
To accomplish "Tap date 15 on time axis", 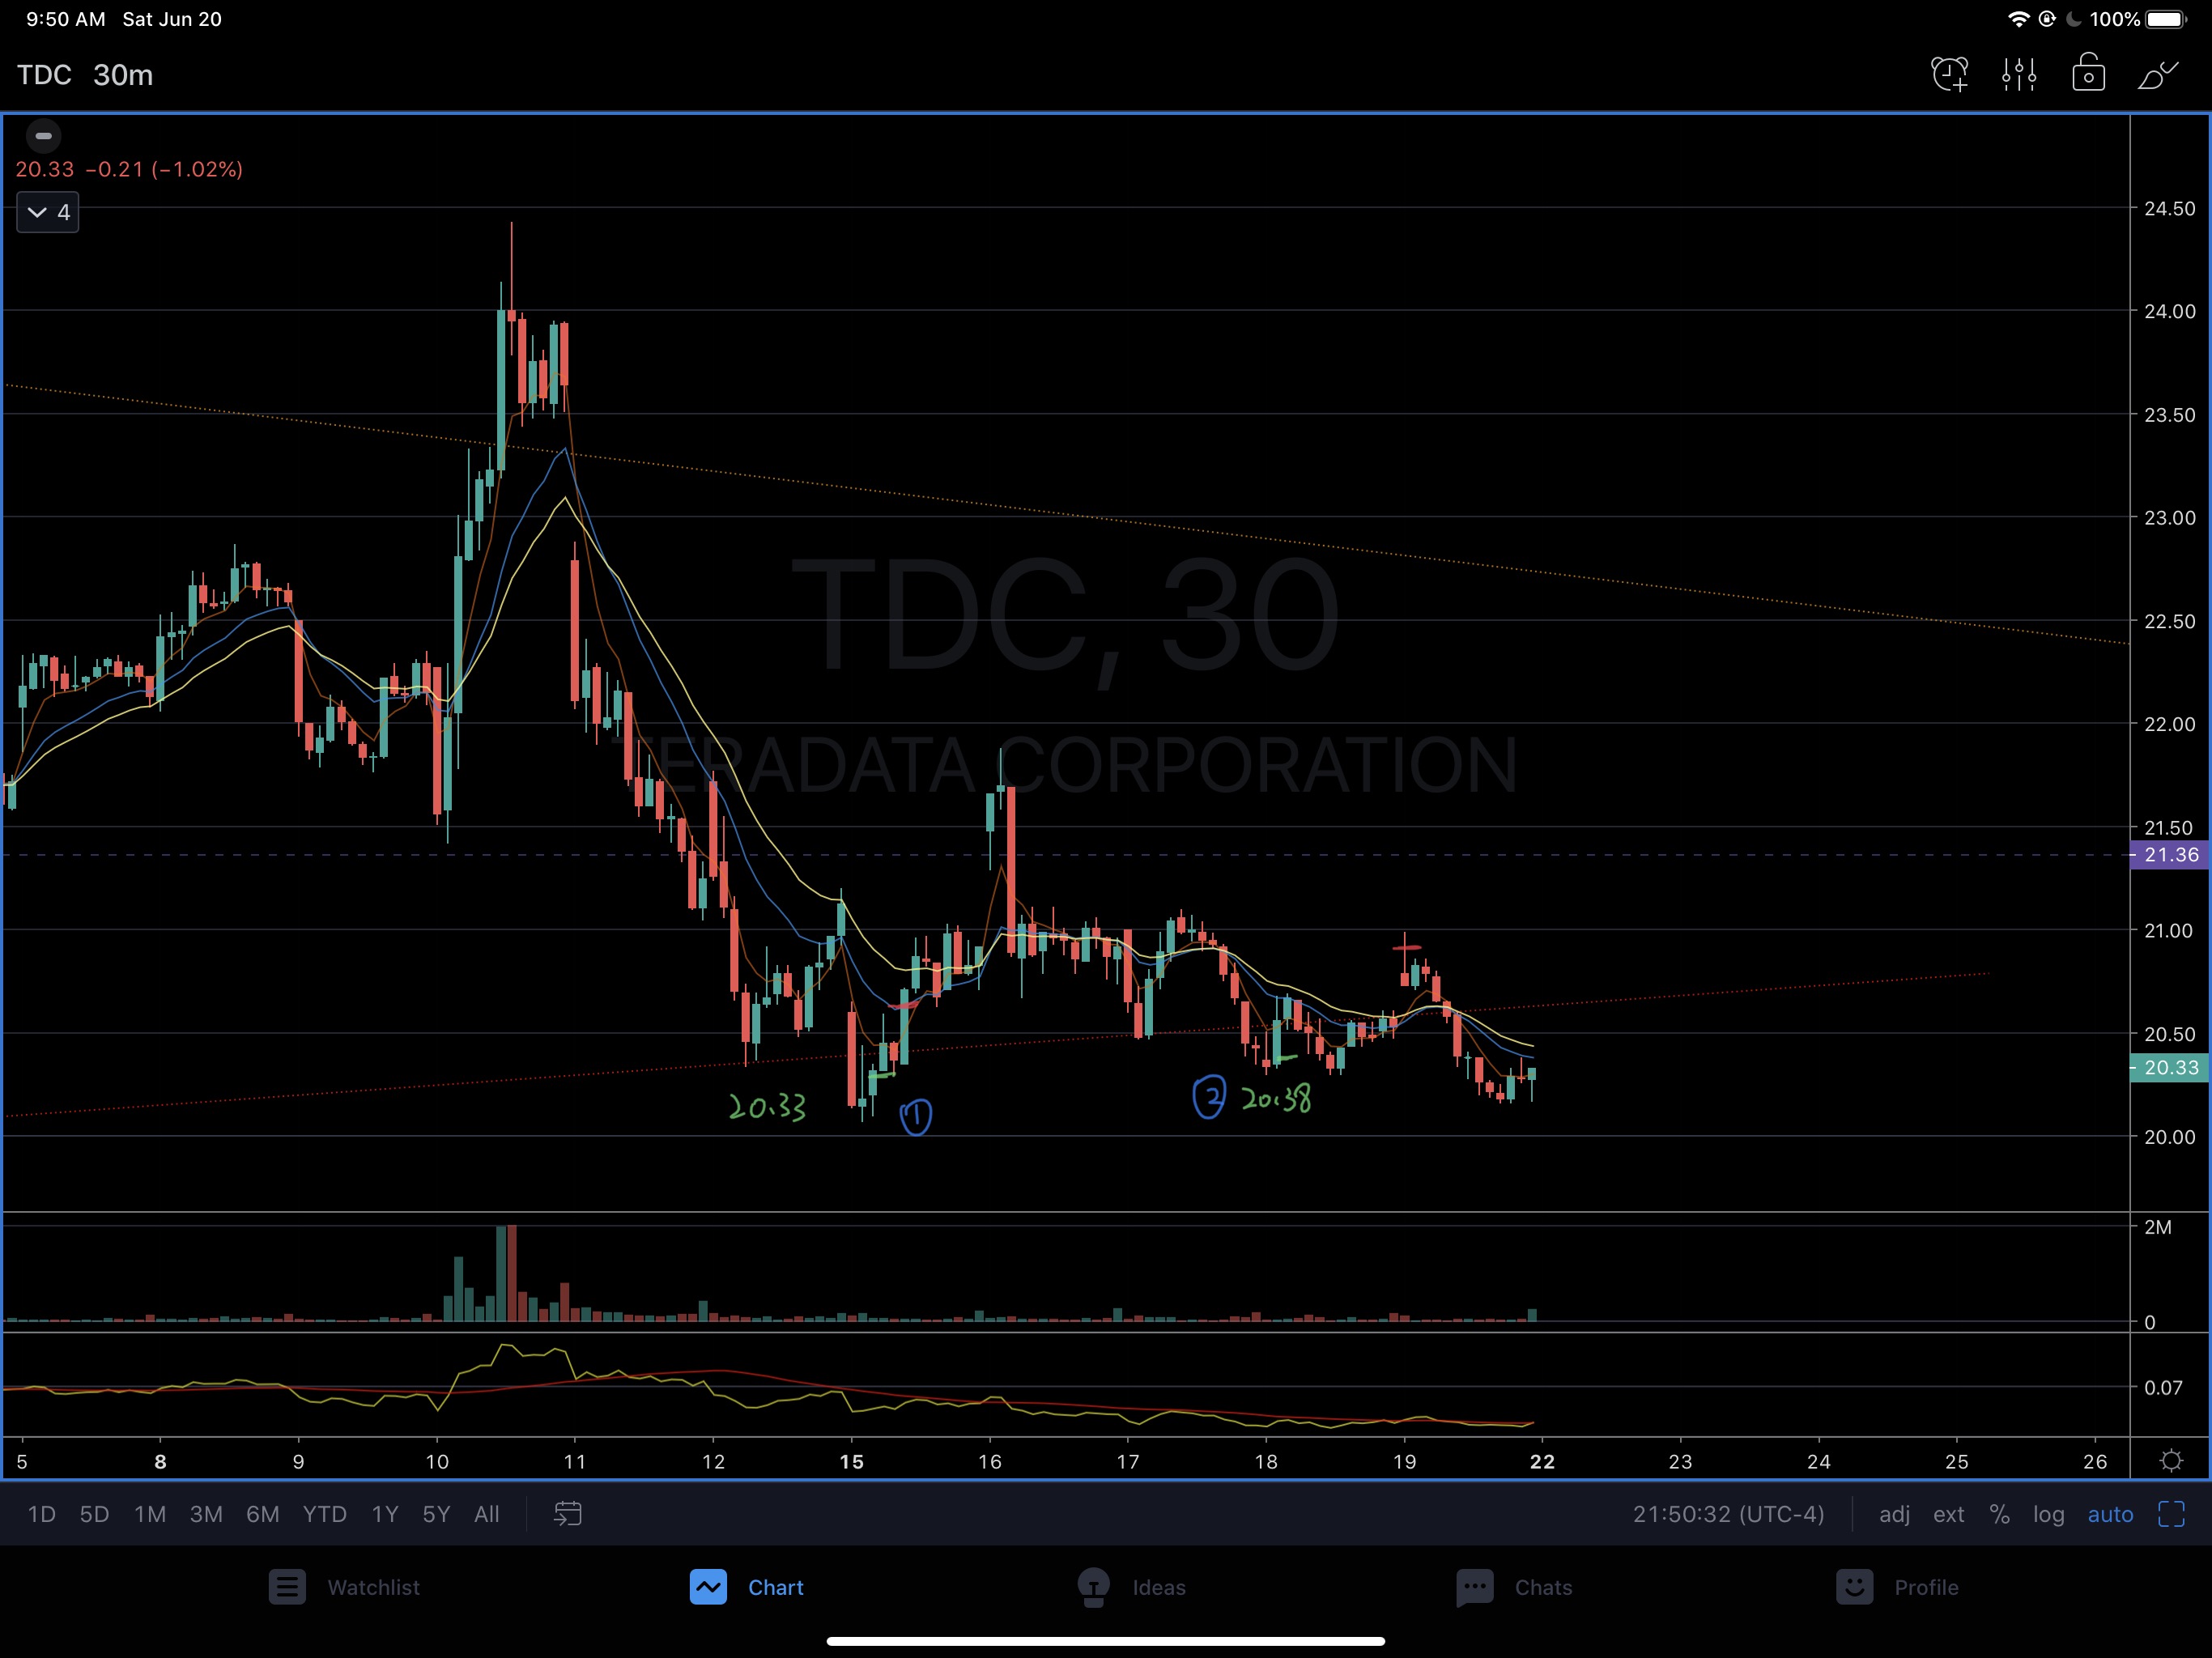I will [851, 1461].
